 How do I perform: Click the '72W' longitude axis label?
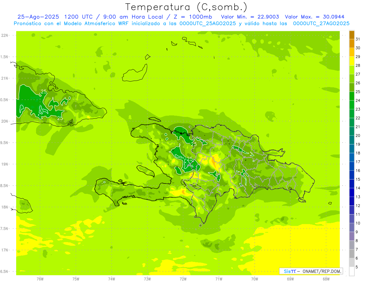coord(183,279)
